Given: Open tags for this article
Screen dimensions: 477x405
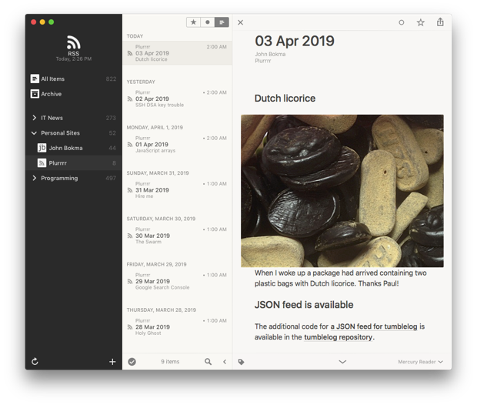Looking at the screenshot, I should 242,362.
